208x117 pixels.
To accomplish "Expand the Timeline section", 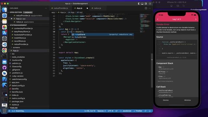I will [14, 108].
